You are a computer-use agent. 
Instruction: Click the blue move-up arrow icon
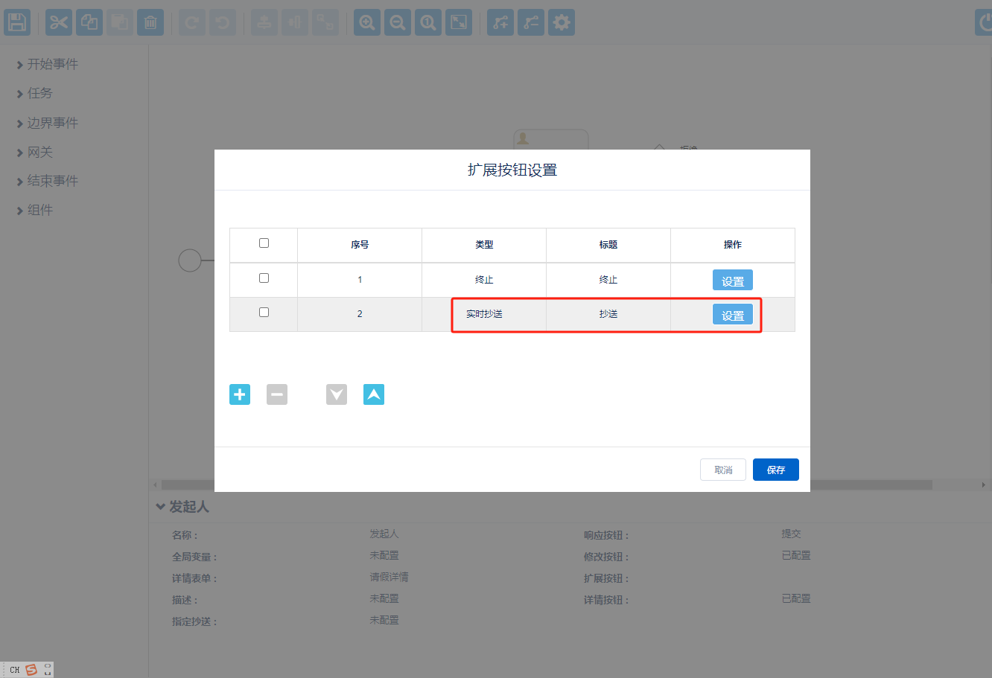[374, 394]
